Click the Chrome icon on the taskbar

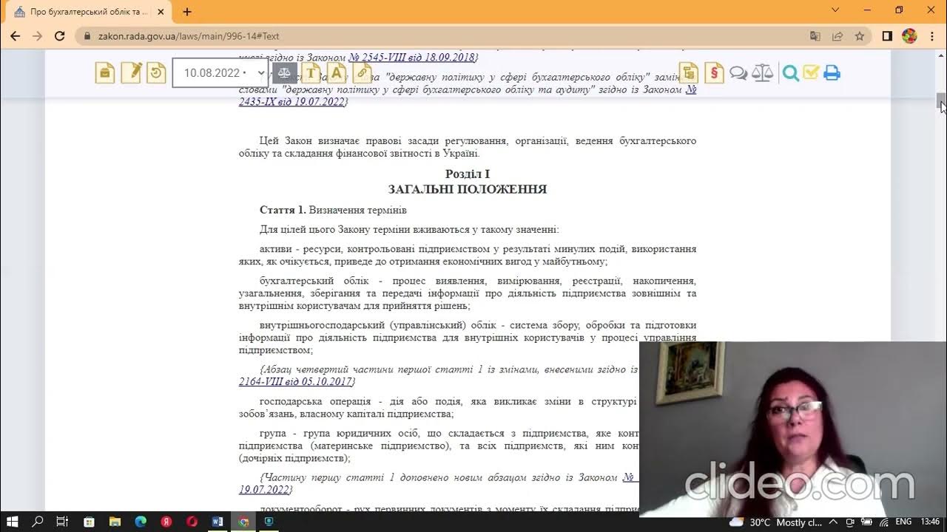243,522
